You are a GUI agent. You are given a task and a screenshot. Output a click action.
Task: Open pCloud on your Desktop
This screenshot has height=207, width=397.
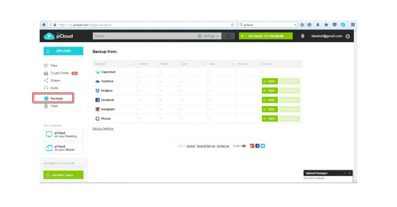coord(64,135)
